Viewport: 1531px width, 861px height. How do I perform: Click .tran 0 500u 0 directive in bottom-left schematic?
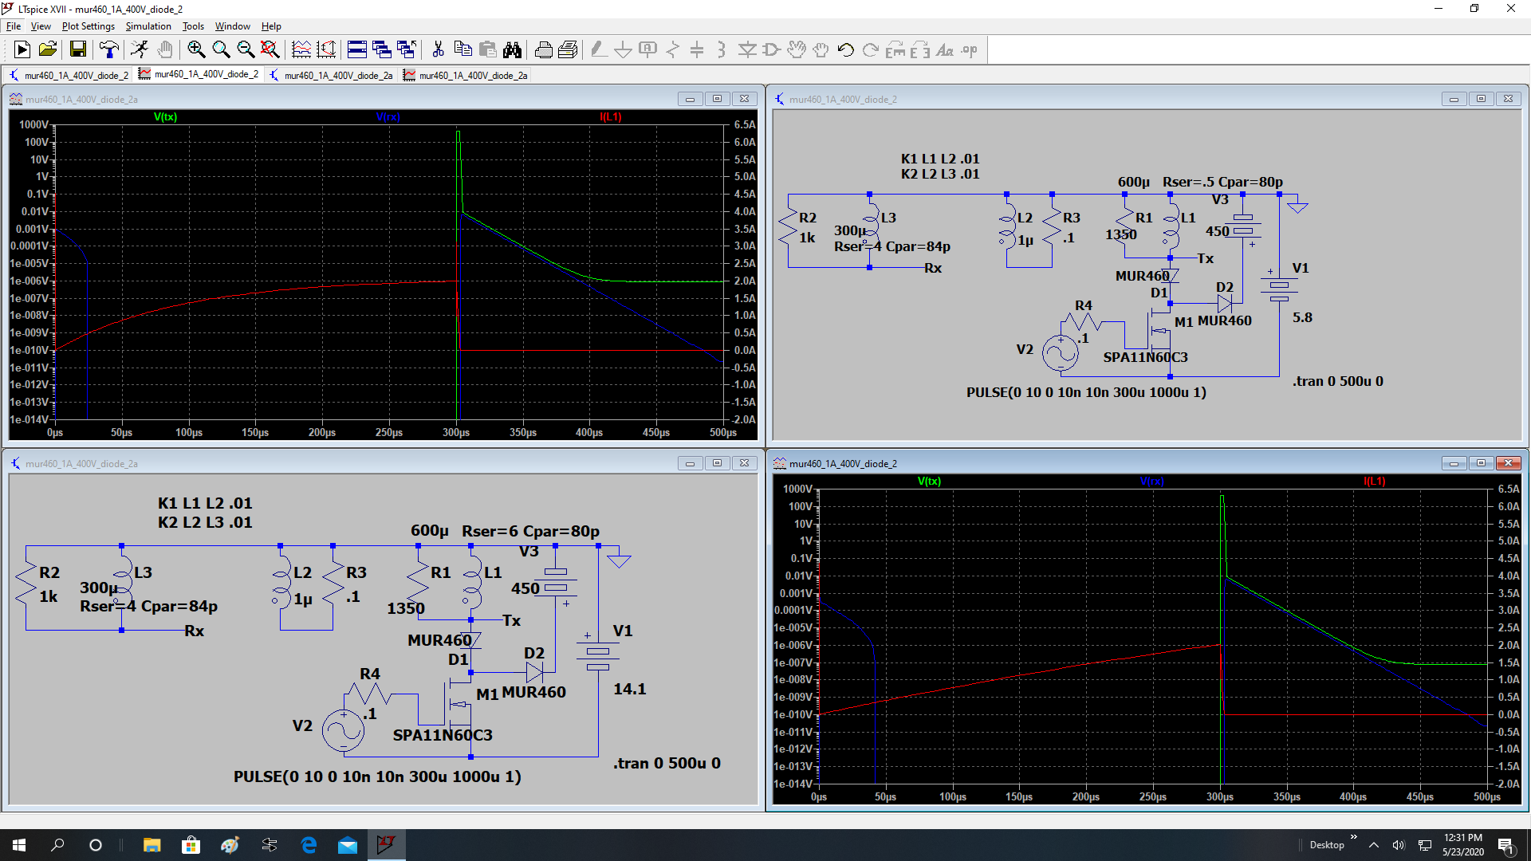(x=667, y=764)
